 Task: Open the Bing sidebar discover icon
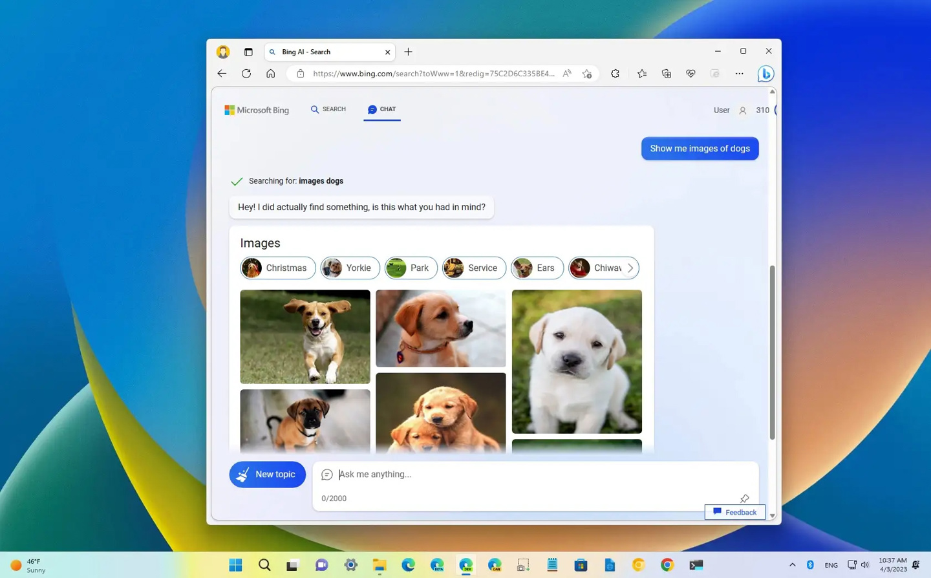coord(765,74)
